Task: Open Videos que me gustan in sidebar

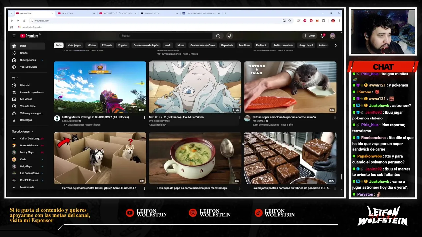Action: [28, 113]
